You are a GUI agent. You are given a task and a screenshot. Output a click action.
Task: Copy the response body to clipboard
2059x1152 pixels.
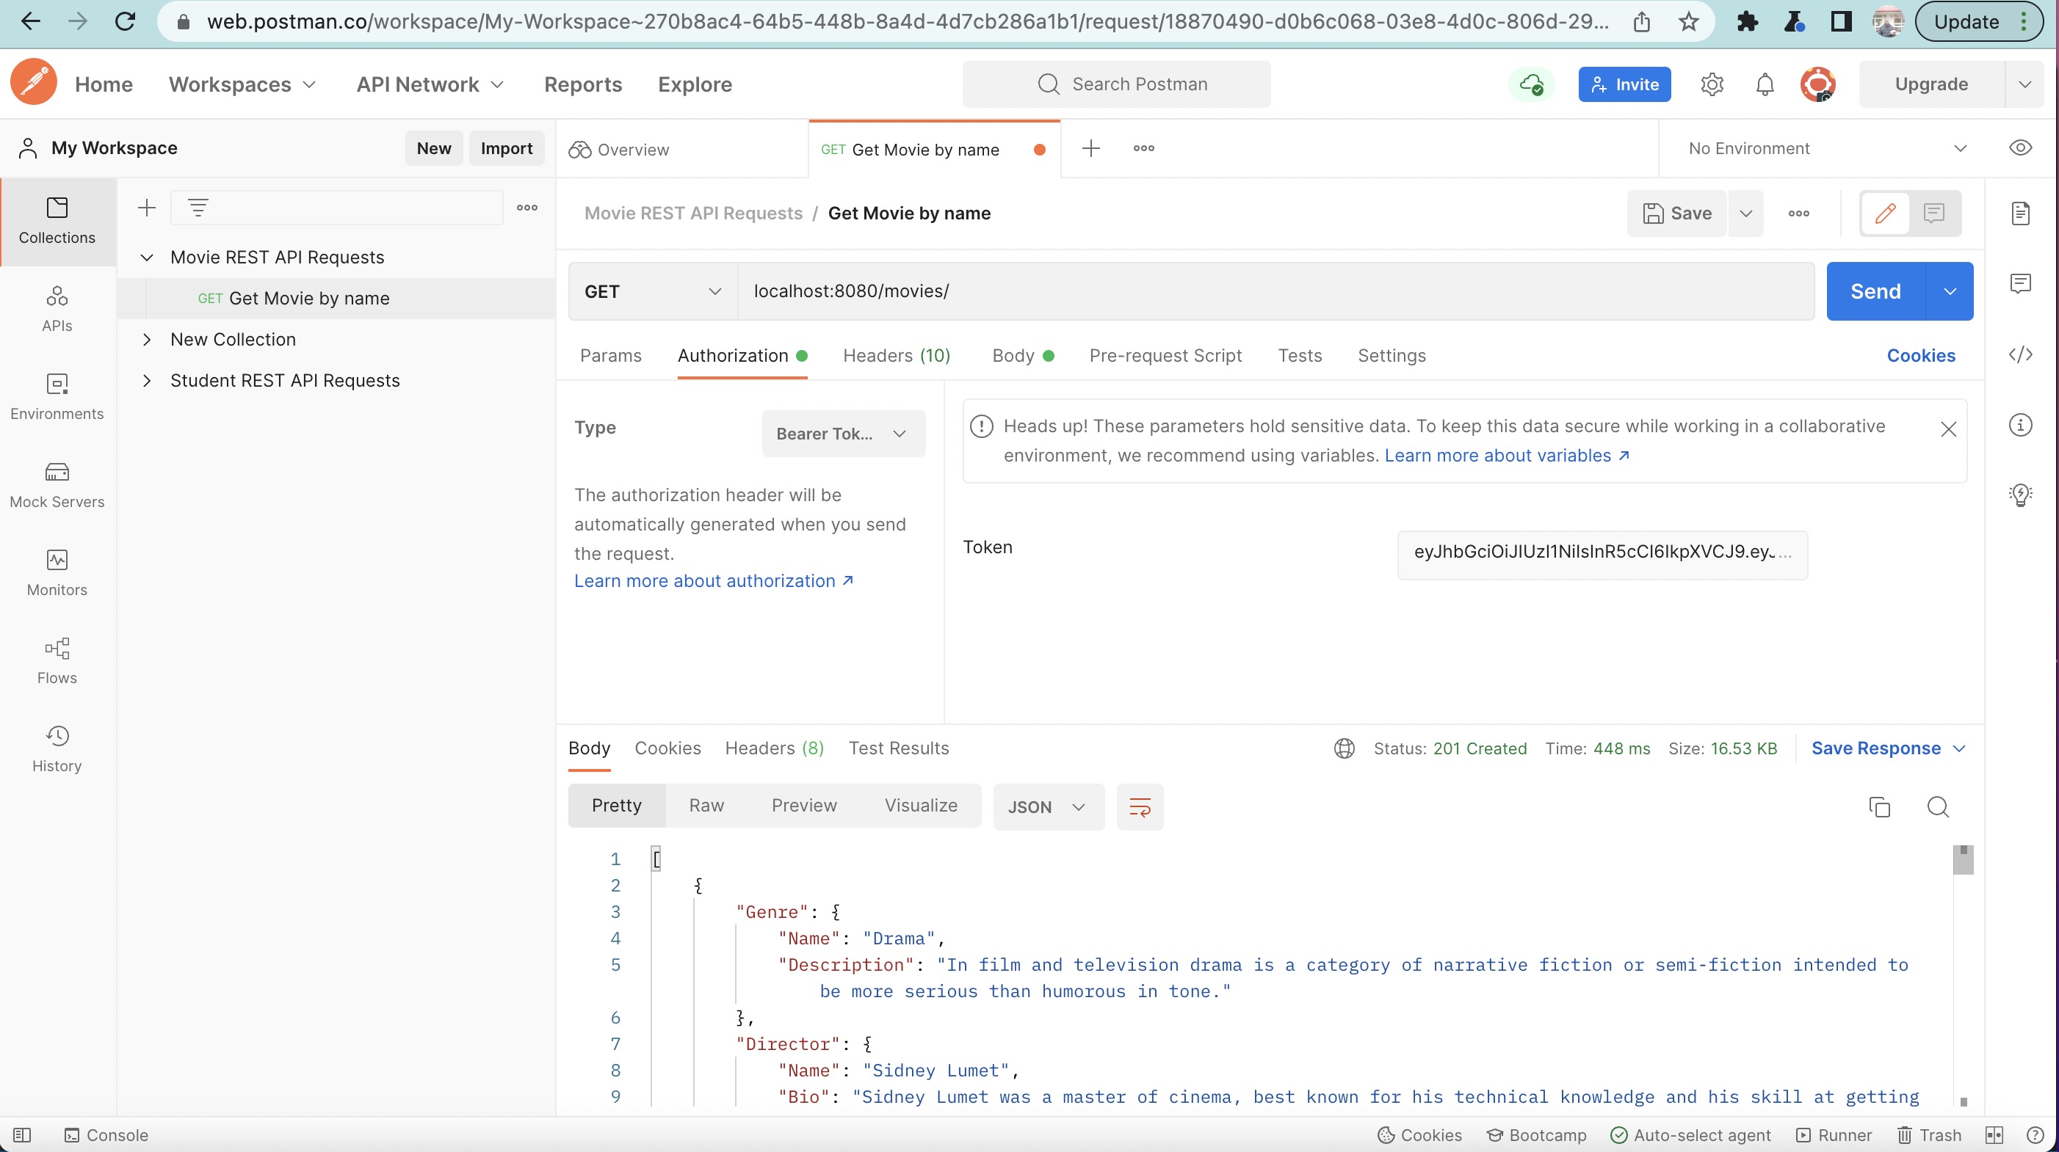point(1879,807)
